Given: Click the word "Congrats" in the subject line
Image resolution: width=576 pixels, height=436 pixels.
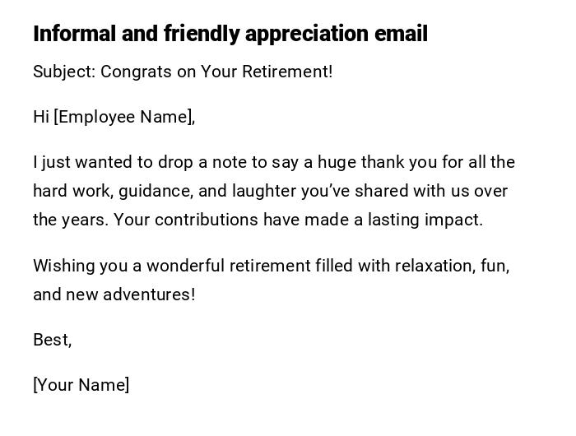Looking at the screenshot, I should [136, 72].
